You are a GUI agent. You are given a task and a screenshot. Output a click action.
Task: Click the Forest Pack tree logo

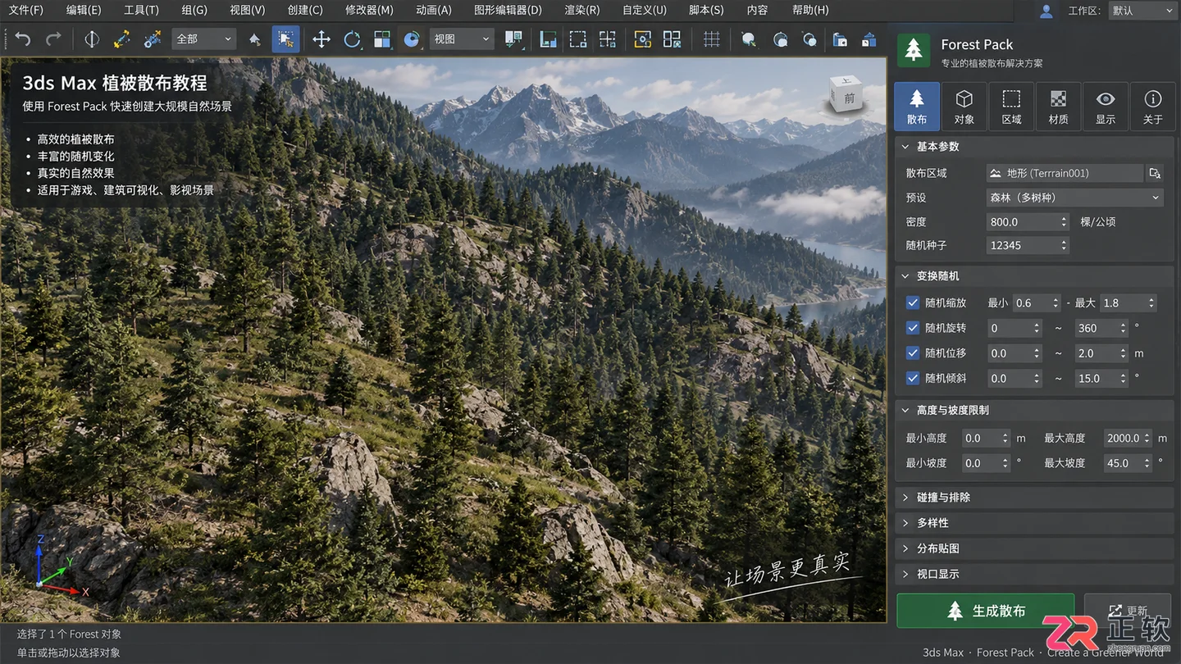tap(914, 50)
